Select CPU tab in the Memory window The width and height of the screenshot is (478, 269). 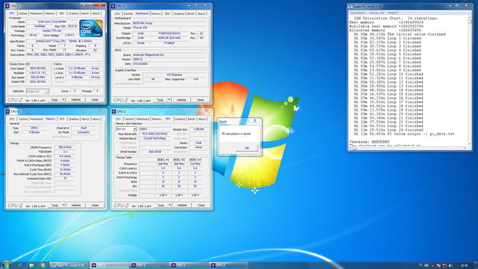pyautogui.click(x=12, y=119)
